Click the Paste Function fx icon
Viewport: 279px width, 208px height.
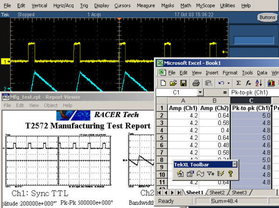[x=248, y=83]
